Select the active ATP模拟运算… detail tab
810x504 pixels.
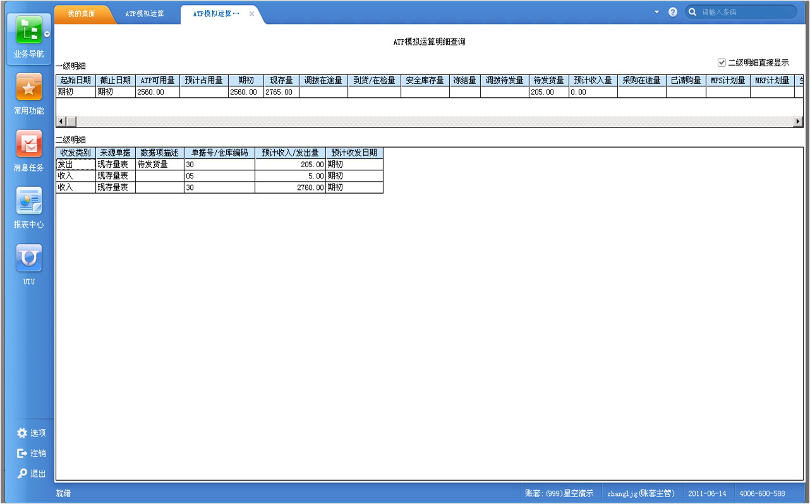click(x=216, y=13)
